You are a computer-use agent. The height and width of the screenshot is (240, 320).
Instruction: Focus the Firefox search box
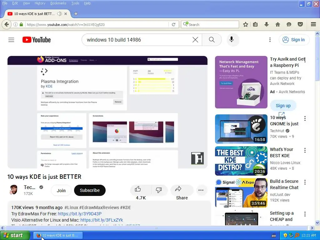(x=210, y=24)
